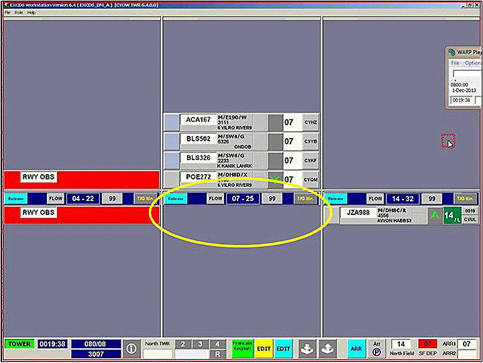Image resolution: width=483 pixels, height=363 pixels.
Task: Click the cyan EDIT button
Action: 284,348
